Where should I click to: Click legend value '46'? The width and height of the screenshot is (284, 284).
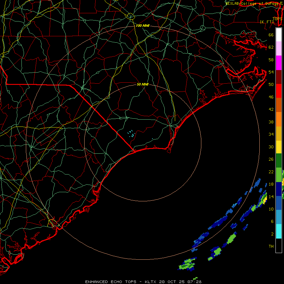pos(271,97)
